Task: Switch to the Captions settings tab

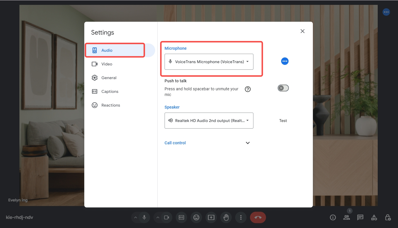Action: (x=110, y=91)
